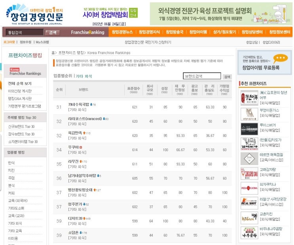Open brand 청주본가
Image resolution: width=294 pixels, height=245 pixels.
[x=75, y=204]
